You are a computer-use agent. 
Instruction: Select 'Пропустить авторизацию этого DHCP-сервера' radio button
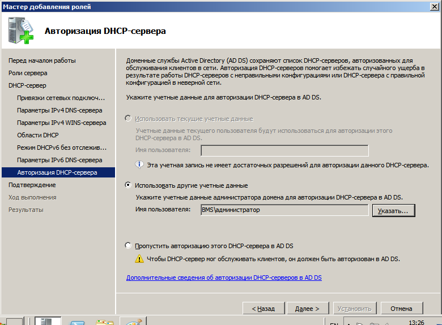[x=128, y=245]
